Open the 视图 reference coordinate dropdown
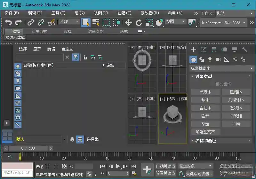This screenshot has width=256, height=179. pyautogui.click(x=175, y=21)
